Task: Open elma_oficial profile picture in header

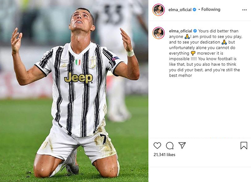Action: point(158,10)
